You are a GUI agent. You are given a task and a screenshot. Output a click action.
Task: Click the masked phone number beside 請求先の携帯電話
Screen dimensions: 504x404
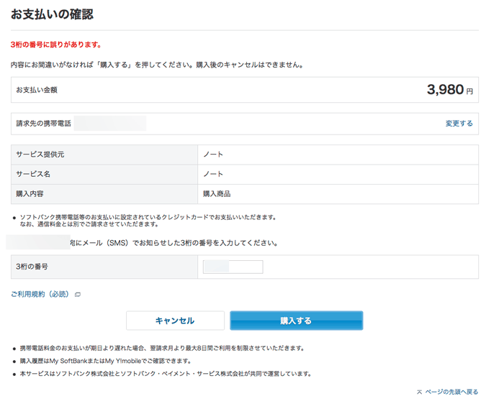tap(110, 124)
